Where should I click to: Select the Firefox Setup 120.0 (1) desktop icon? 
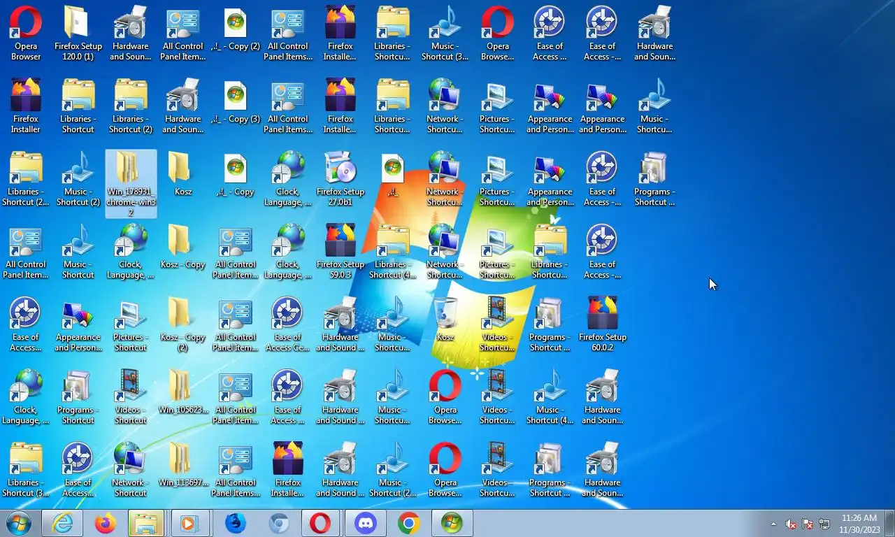(78, 34)
